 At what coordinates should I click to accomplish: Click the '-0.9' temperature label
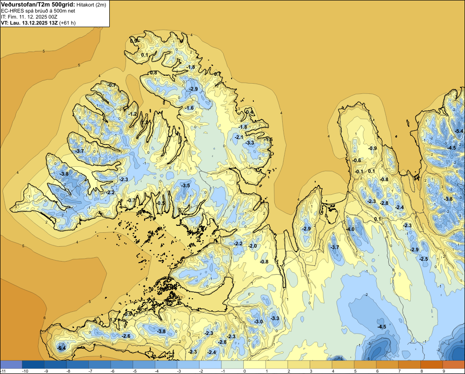tap(372, 149)
